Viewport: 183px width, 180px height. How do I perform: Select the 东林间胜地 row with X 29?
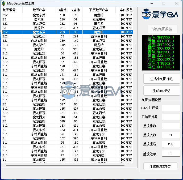tap(68, 155)
